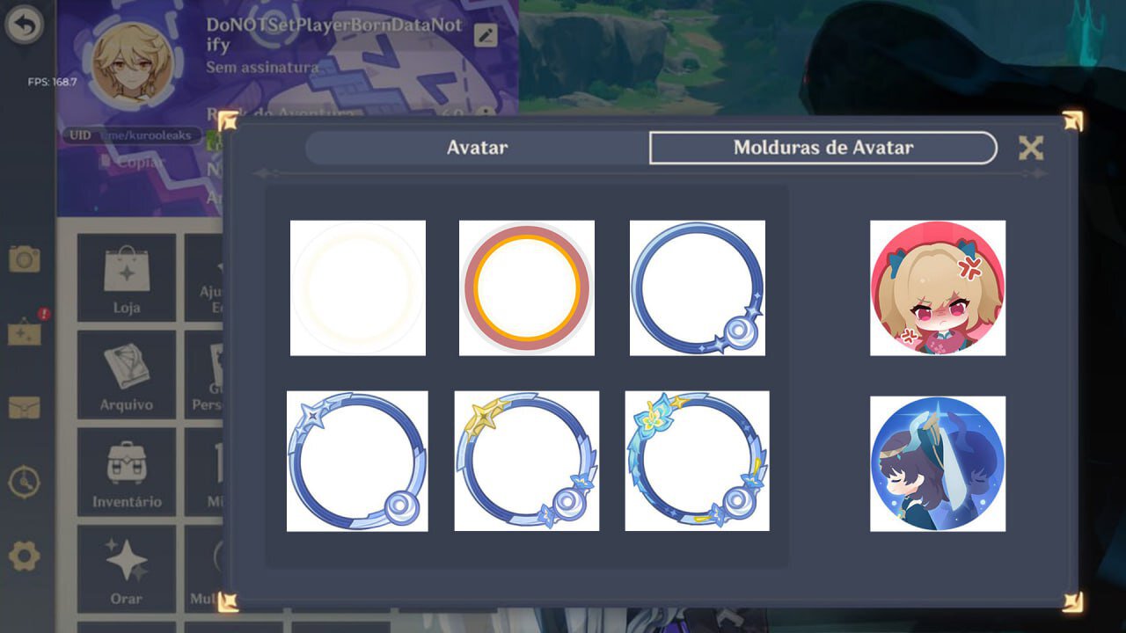Viewport: 1126px width, 633px height.
Task: Close the avatar frame dialog
Action: tap(1031, 148)
